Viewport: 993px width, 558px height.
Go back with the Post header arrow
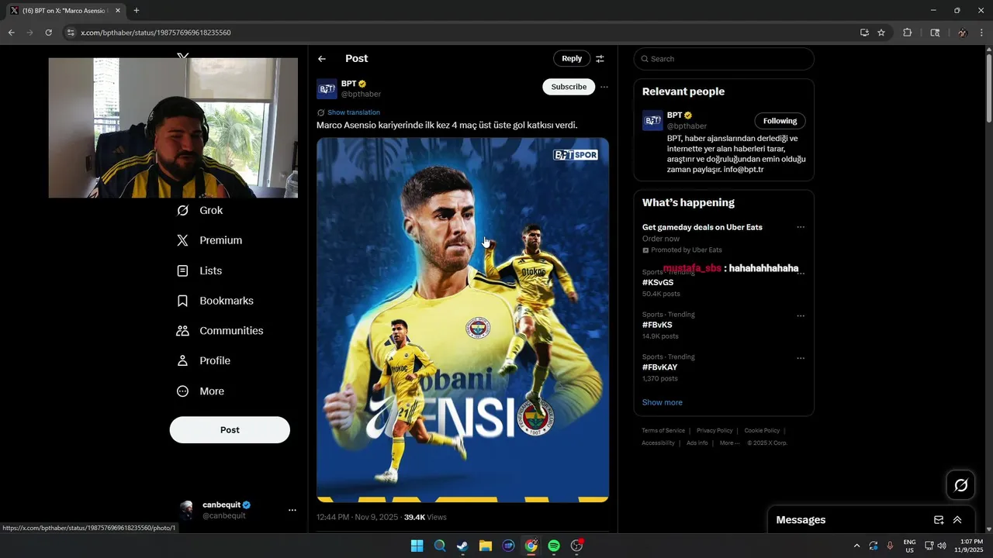(x=322, y=59)
